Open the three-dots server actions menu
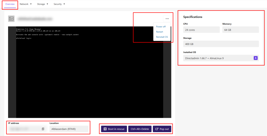Screen dimensions: 267x136 [167, 19]
